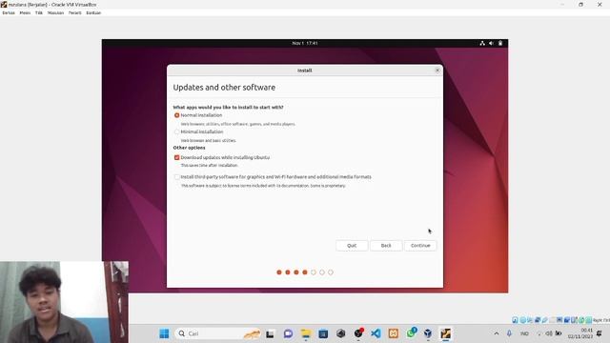The image size is (610, 343).
Task: Click the Ubuntu network icon in top bar
Action: tap(482, 43)
